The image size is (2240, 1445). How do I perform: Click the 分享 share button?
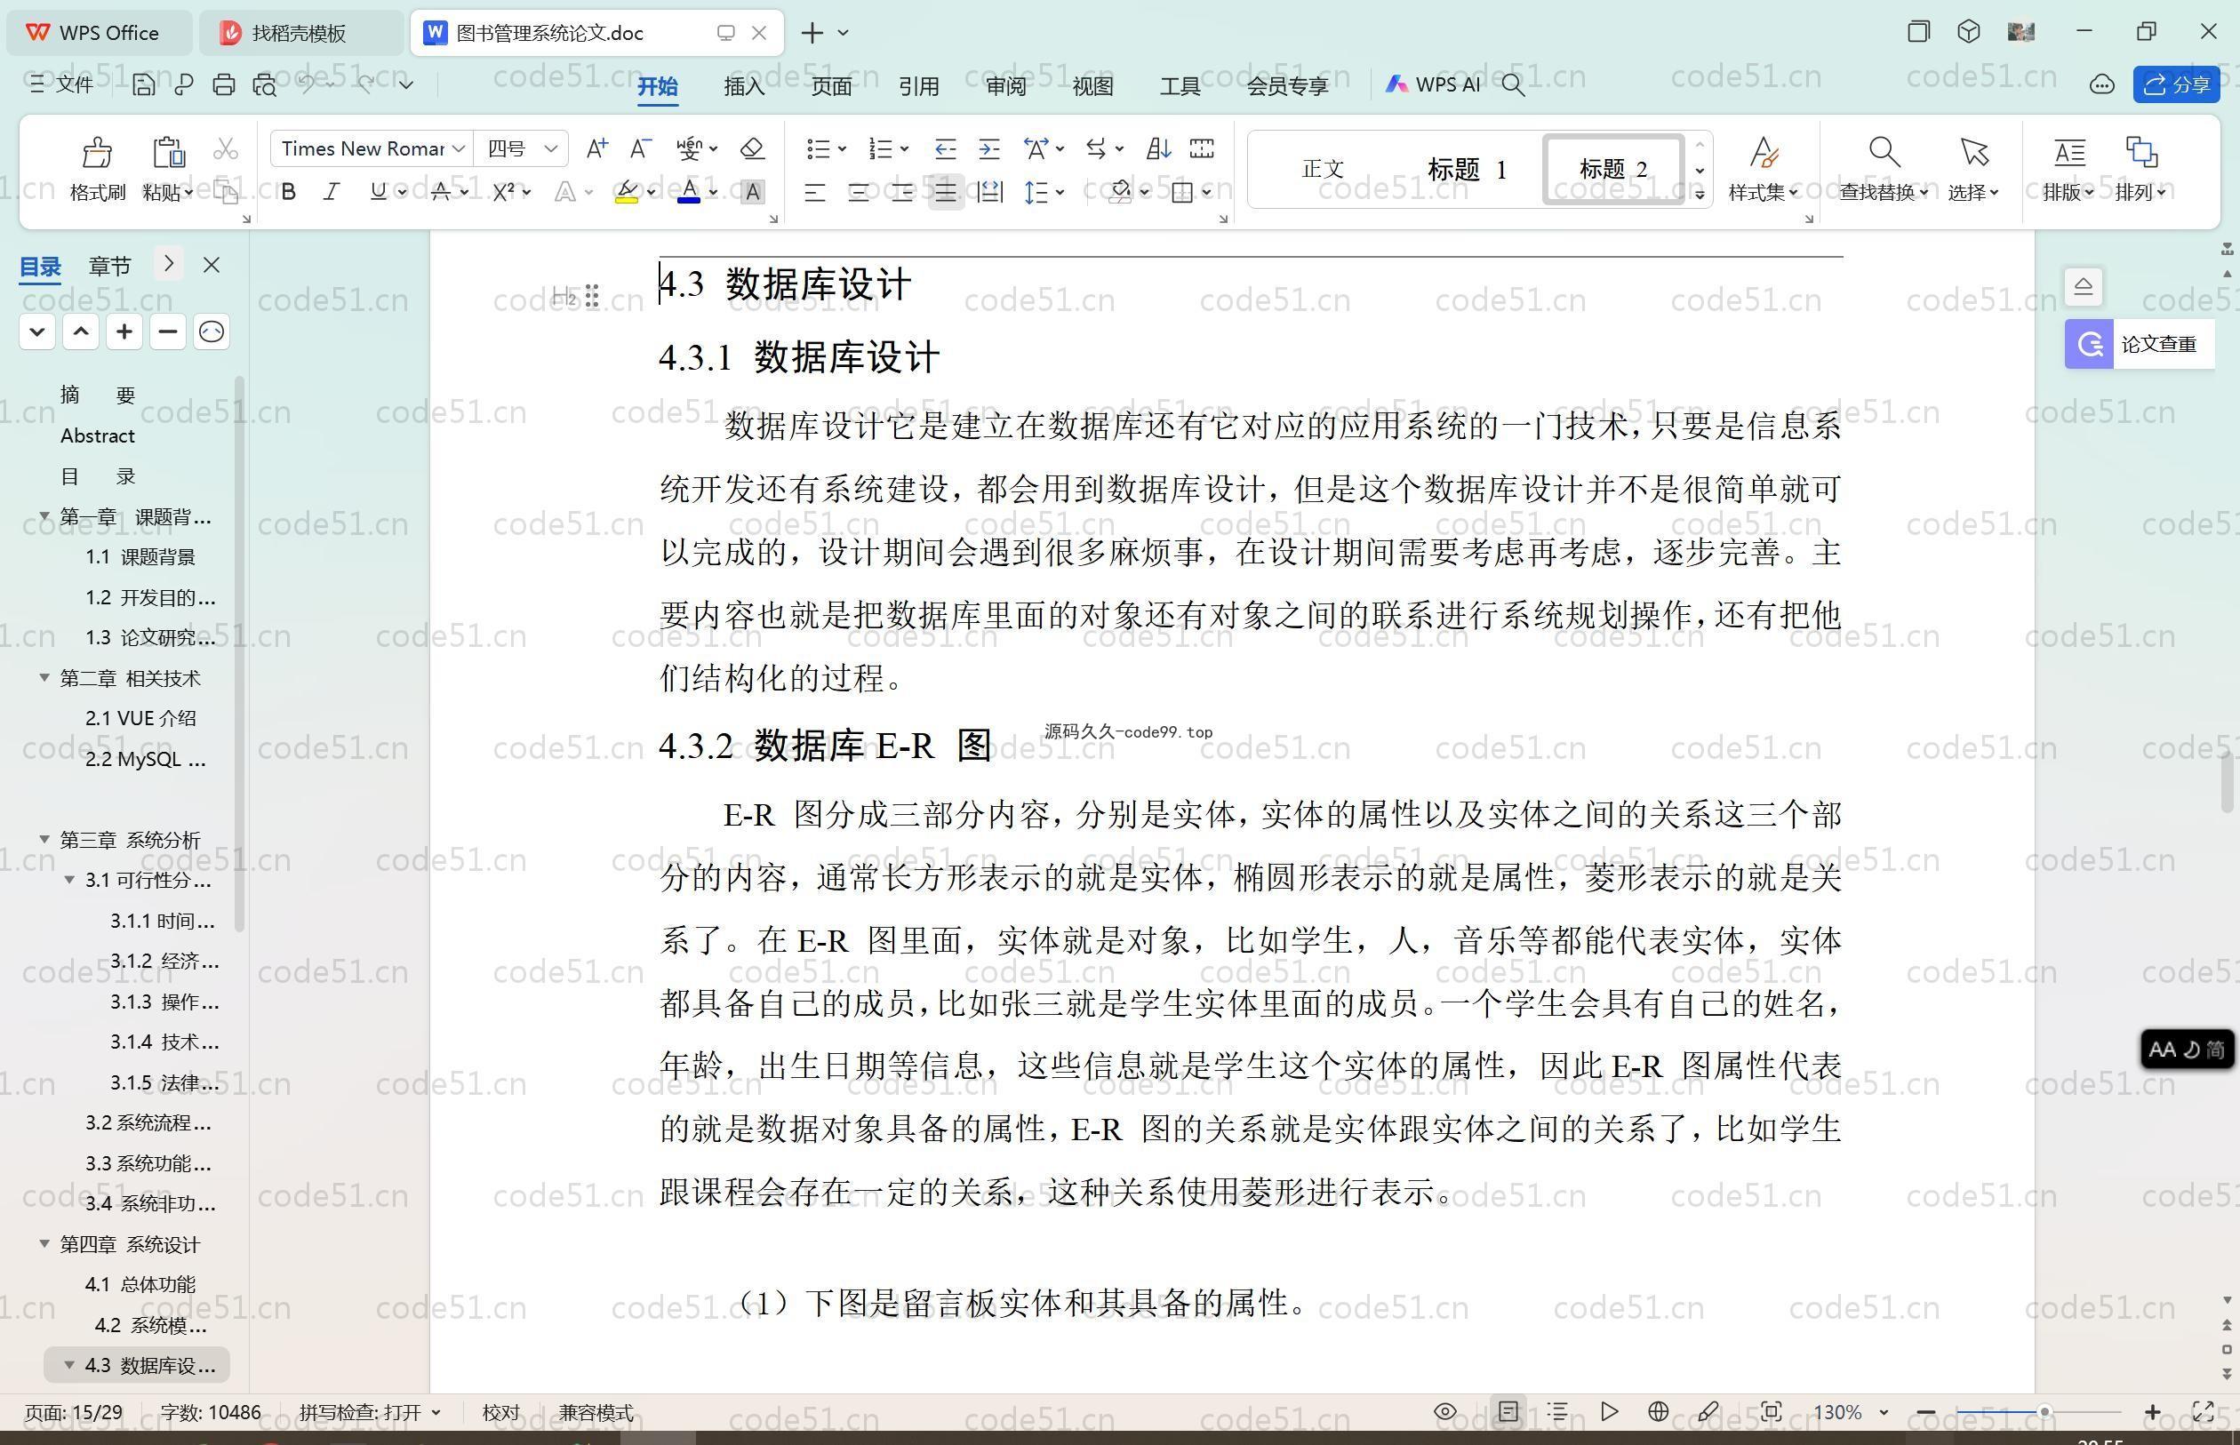click(2176, 85)
